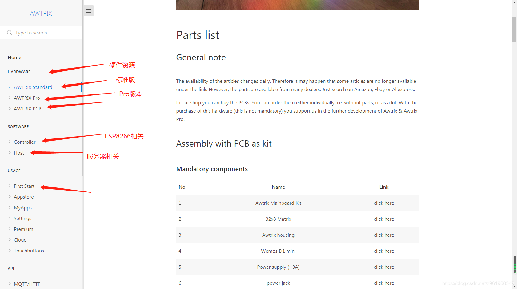The image size is (517, 289).
Task: Open AWTRIX PCB in the sidebar
Action: (x=27, y=109)
